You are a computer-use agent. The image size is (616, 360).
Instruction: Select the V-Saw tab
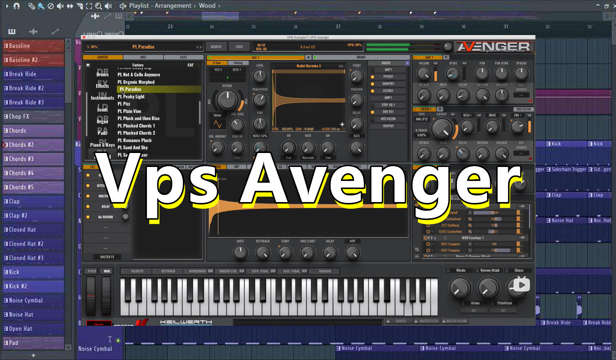point(217,63)
